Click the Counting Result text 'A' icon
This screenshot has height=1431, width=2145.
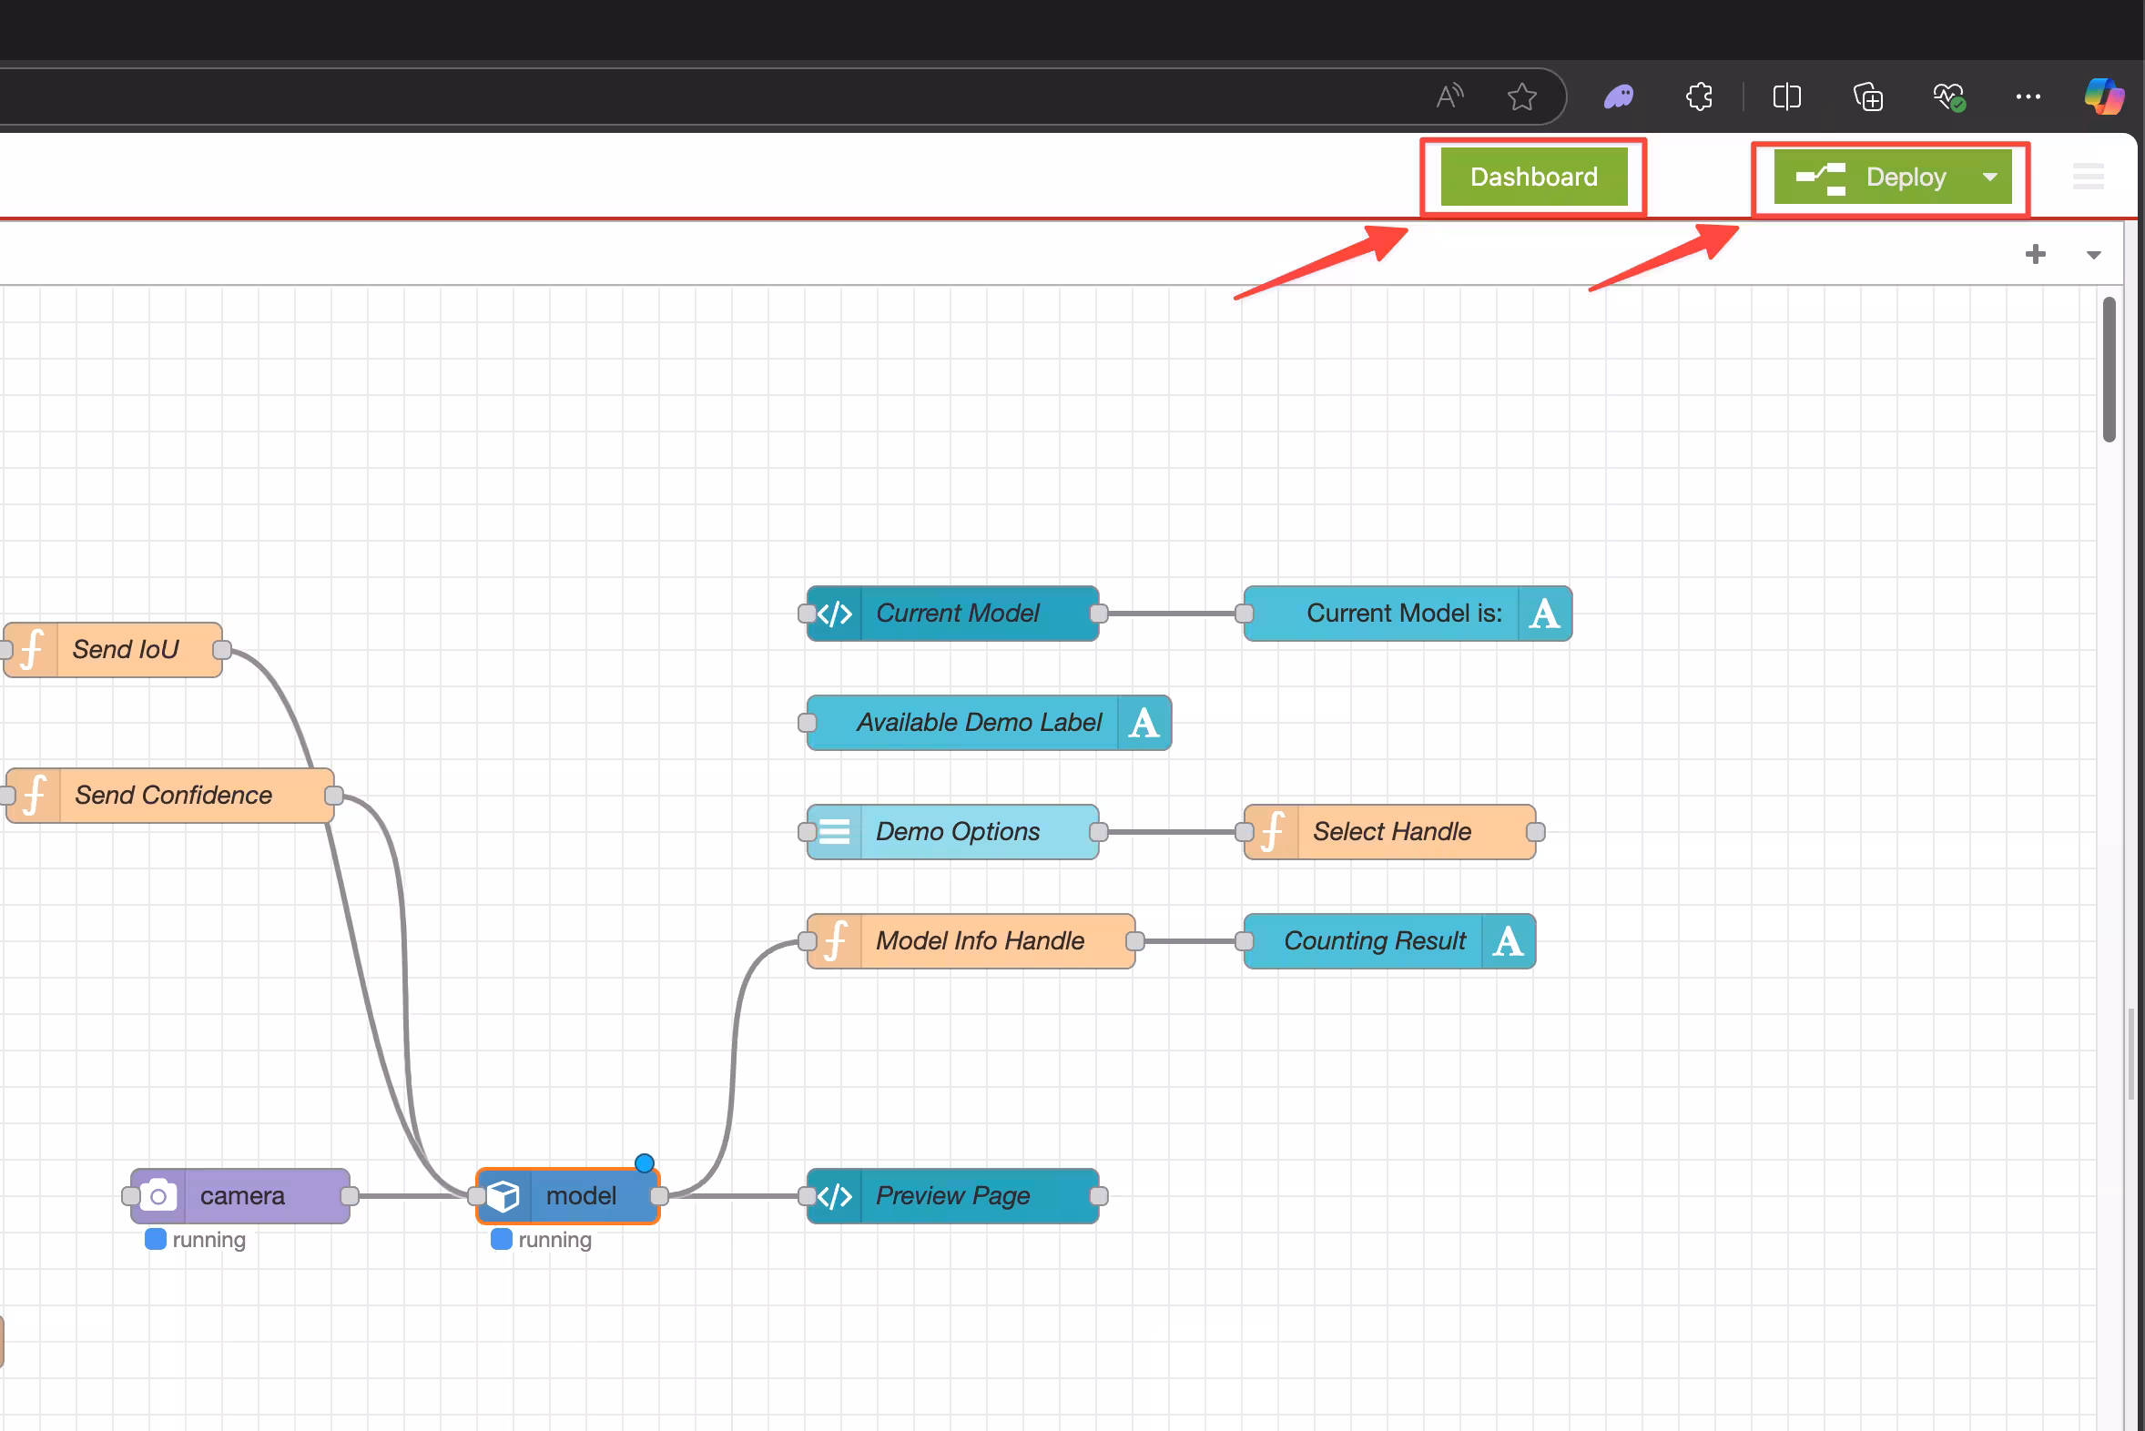[x=1508, y=941]
